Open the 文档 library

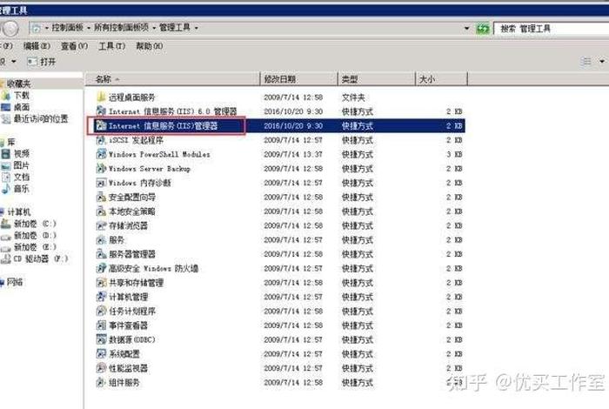22,177
